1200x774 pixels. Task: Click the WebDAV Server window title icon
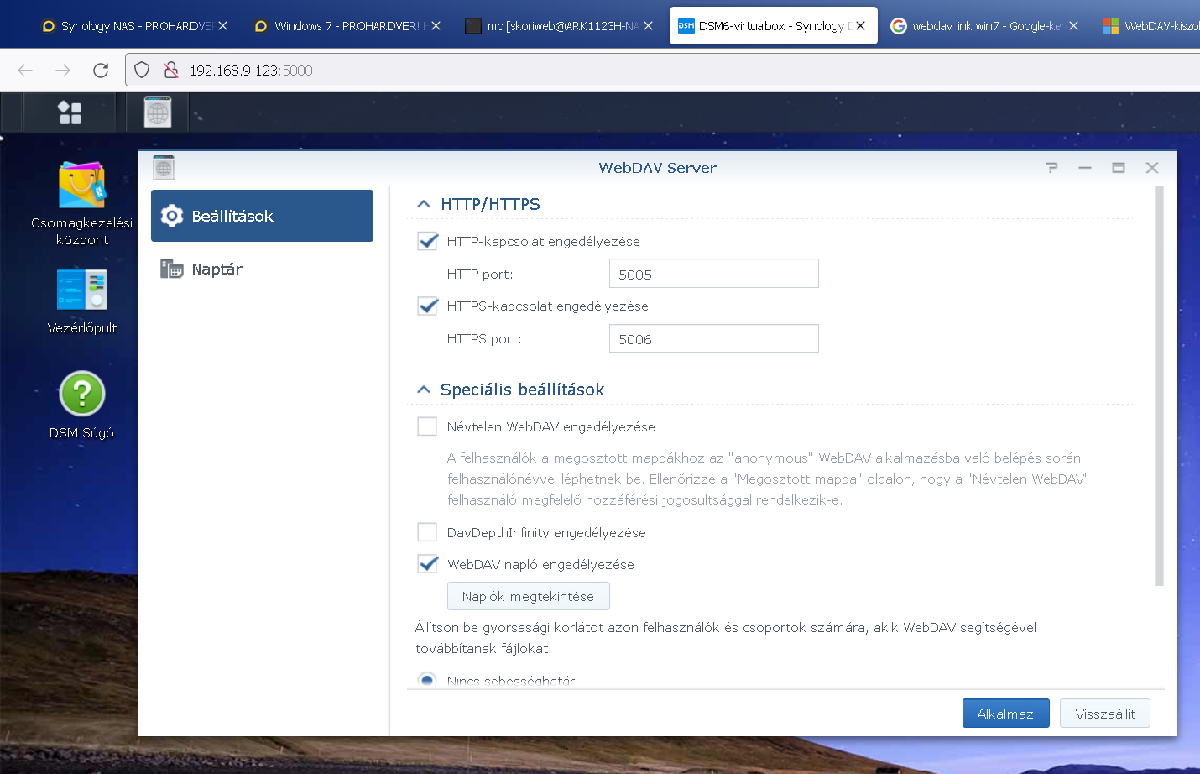point(164,168)
